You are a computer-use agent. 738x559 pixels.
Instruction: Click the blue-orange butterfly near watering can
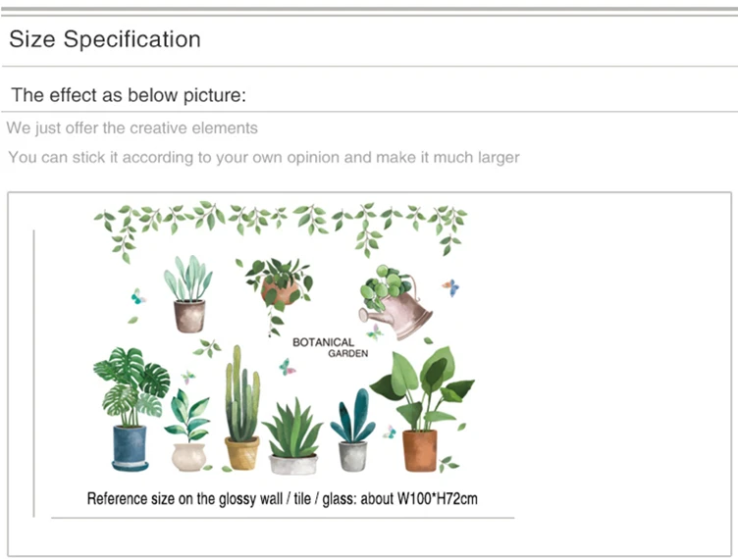450,287
